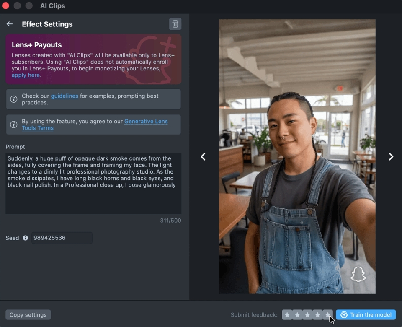Rate two stars in Submit feedback
Image resolution: width=402 pixels, height=327 pixels.
pos(297,315)
